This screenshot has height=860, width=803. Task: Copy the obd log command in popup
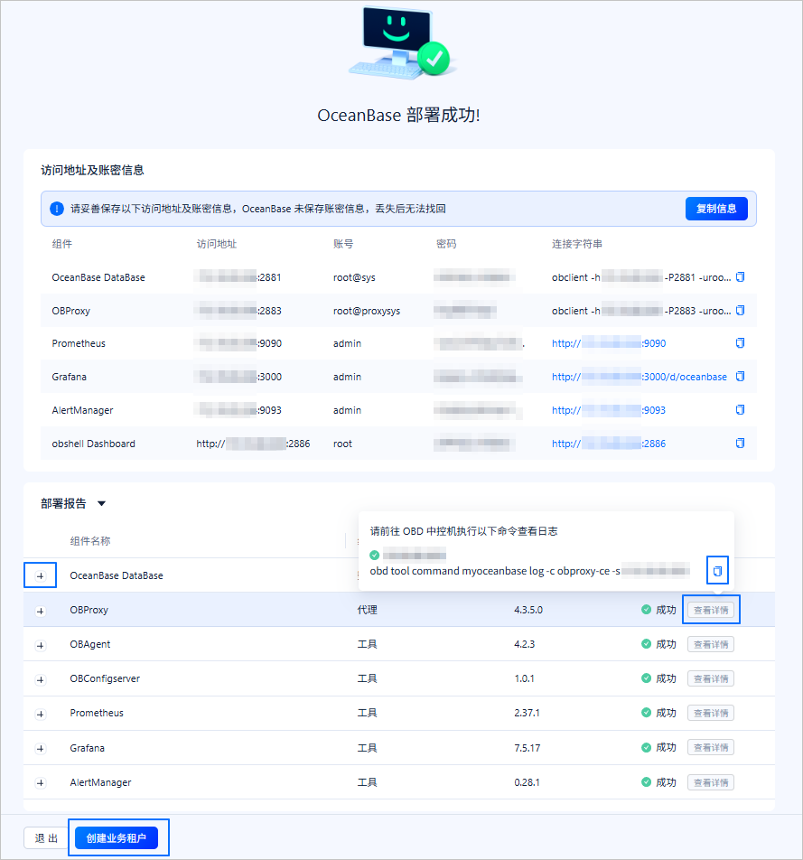[717, 571]
